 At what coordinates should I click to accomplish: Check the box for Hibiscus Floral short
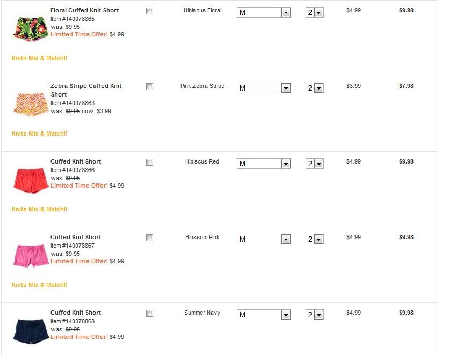149,11
